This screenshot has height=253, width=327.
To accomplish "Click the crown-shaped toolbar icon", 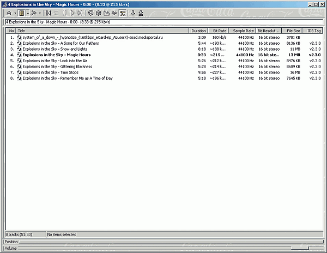I will tap(107, 13).
